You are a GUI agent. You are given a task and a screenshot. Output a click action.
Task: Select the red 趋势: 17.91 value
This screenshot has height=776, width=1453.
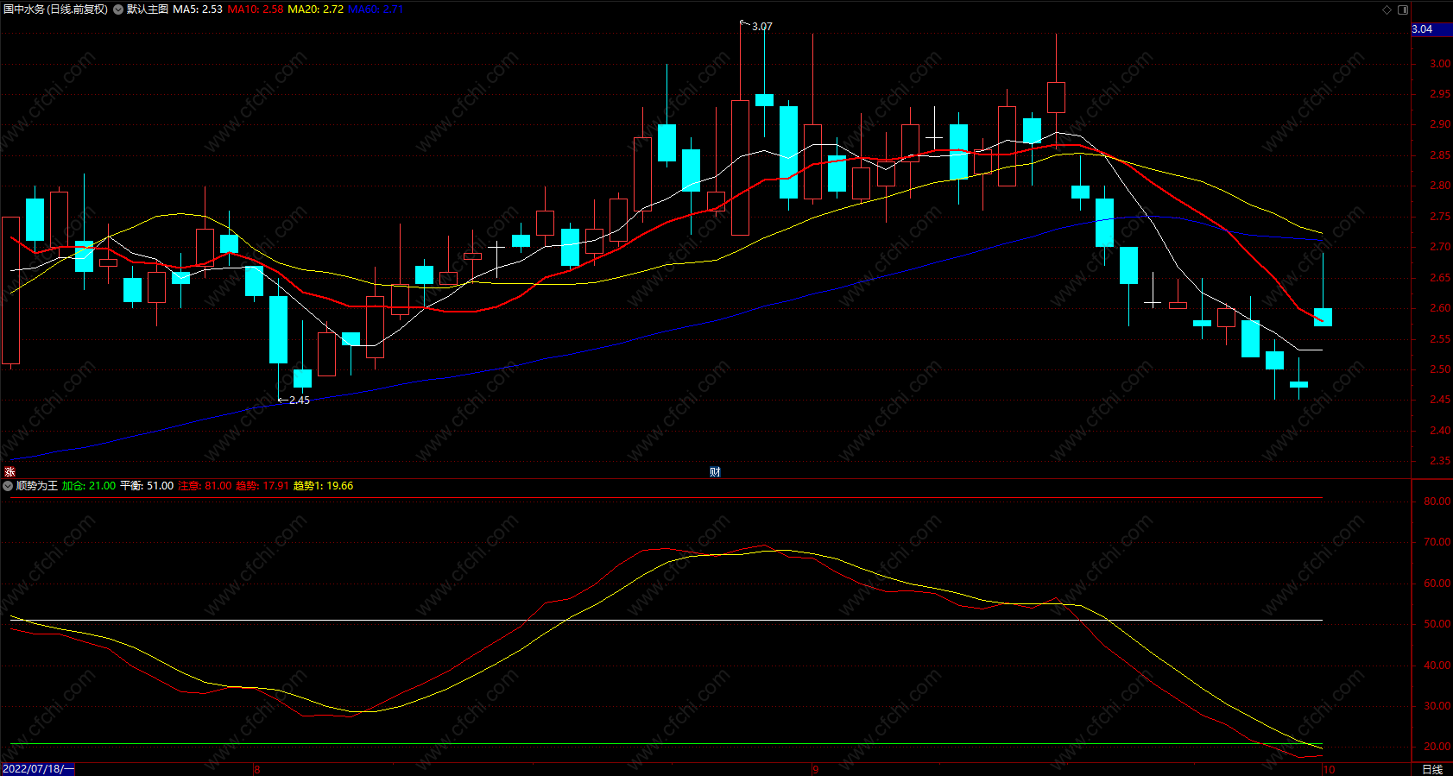pyautogui.click(x=263, y=486)
